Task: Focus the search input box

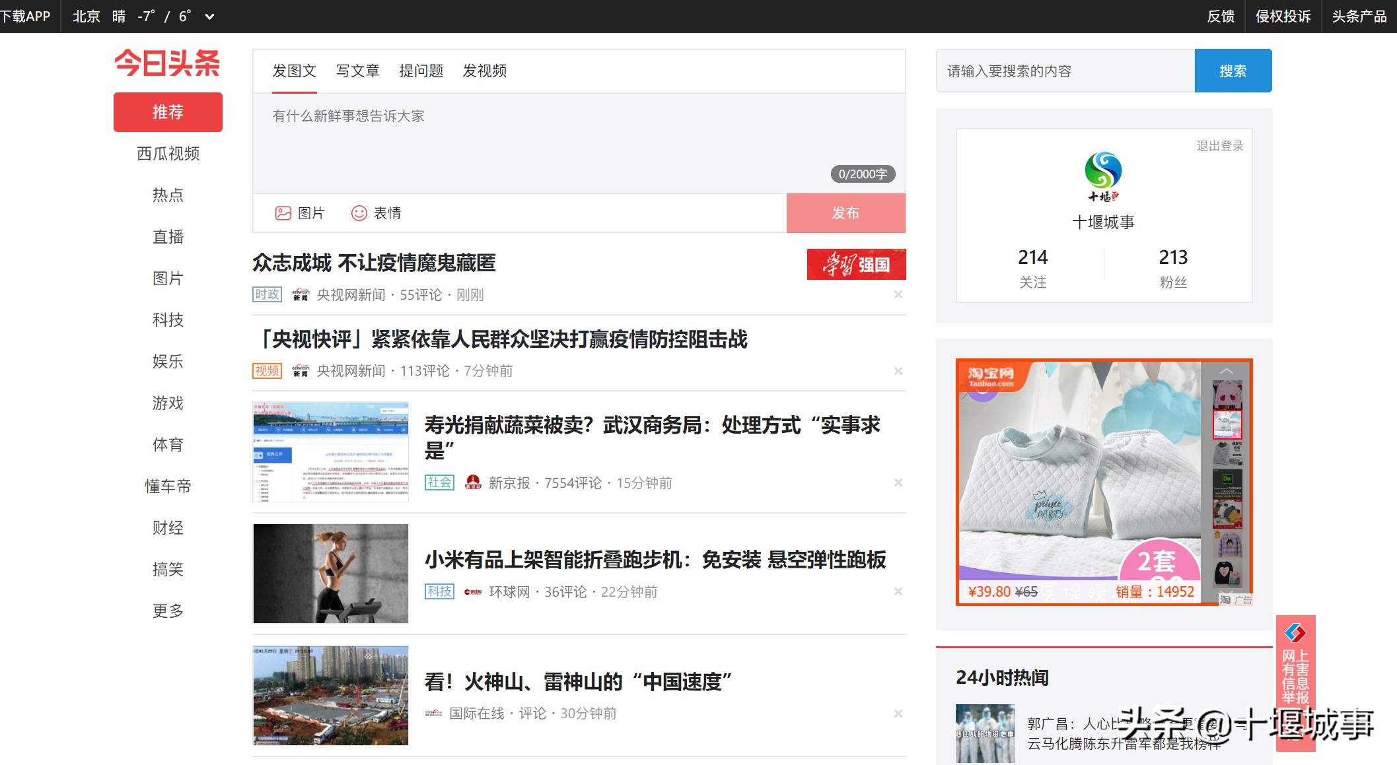Action: pos(1065,71)
